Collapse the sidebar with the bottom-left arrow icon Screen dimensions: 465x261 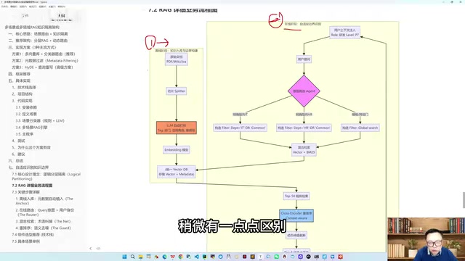[x=90, y=249]
